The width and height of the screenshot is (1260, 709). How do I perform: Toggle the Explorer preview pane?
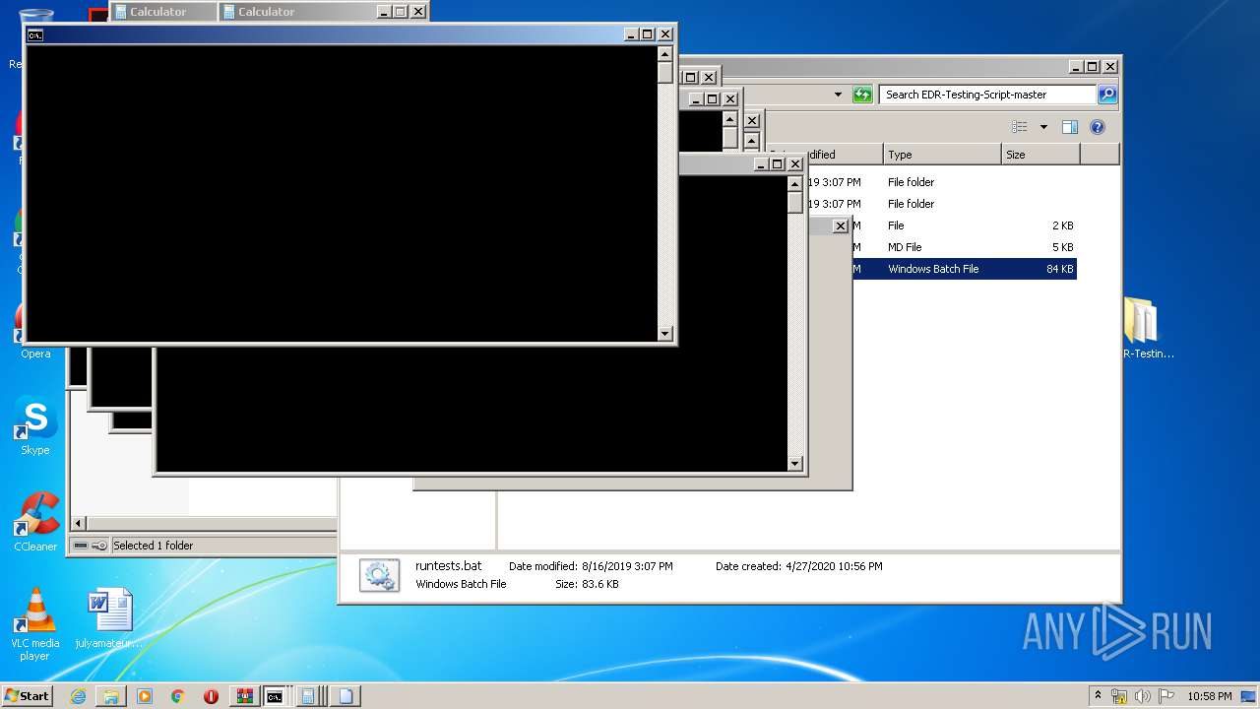pyautogui.click(x=1070, y=127)
